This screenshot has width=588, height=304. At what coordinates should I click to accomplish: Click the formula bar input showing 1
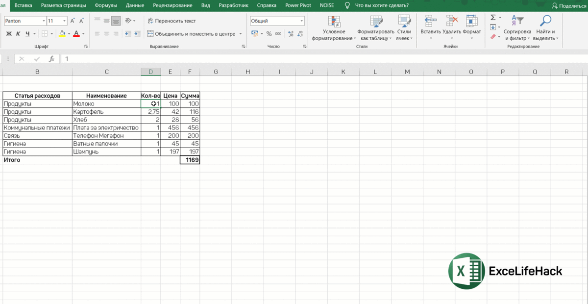click(x=323, y=59)
